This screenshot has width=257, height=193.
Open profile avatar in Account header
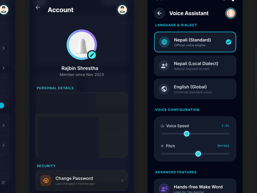click(122, 10)
